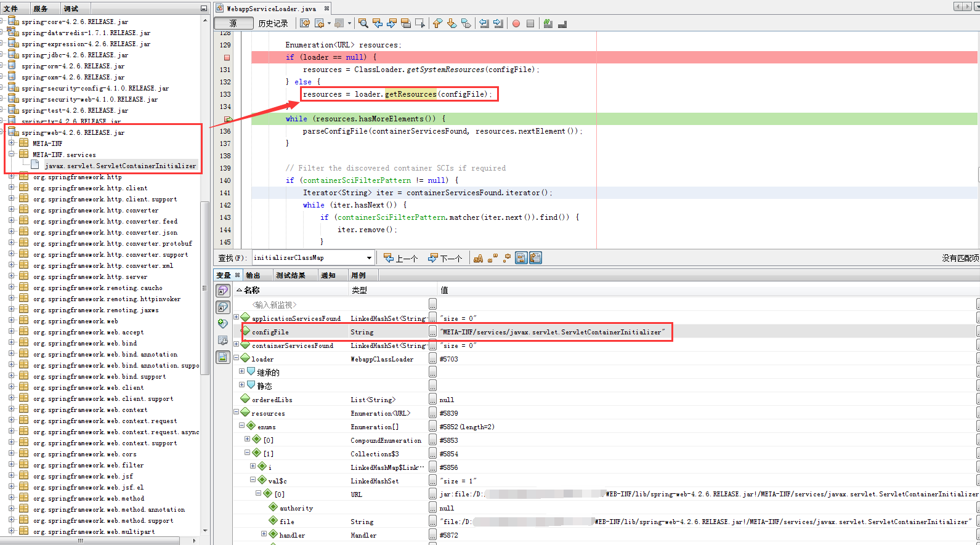Screen dimensions: 980x545
Task: Click the go back navigation icon
Action: click(319, 23)
